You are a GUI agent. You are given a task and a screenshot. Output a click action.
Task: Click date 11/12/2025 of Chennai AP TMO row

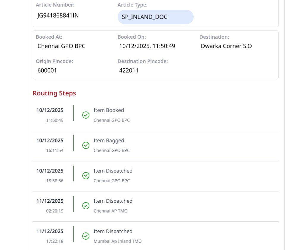pyautogui.click(x=50, y=201)
